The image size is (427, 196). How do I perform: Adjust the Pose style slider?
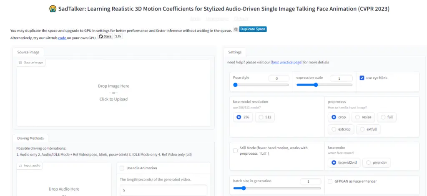tap(261, 85)
